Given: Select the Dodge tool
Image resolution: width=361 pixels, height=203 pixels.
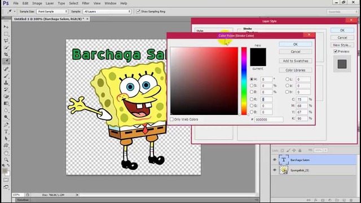Looking at the screenshot, I should [x=6, y=117].
